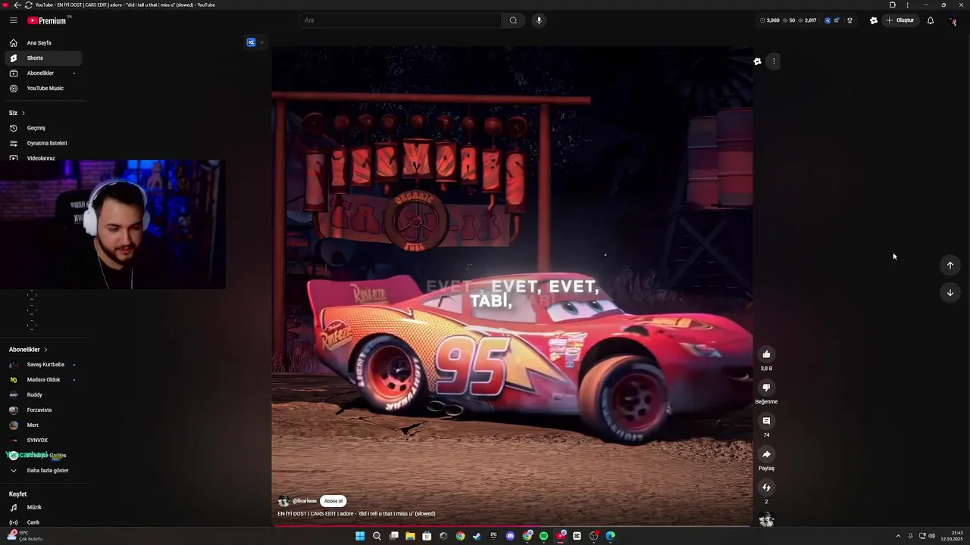970x545 pixels.
Task: Show hidden system tray icons chevron
Action: click(898, 536)
